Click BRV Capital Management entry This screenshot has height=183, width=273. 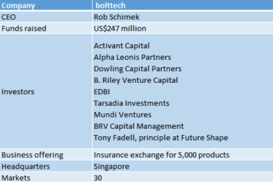tap(139, 126)
